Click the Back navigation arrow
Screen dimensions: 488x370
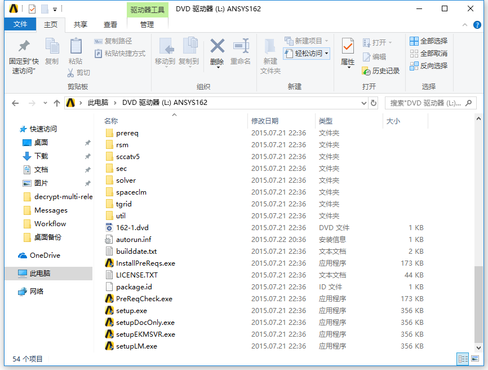(x=15, y=103)
